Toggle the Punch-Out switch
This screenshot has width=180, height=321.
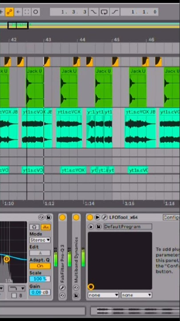[115, 12]
